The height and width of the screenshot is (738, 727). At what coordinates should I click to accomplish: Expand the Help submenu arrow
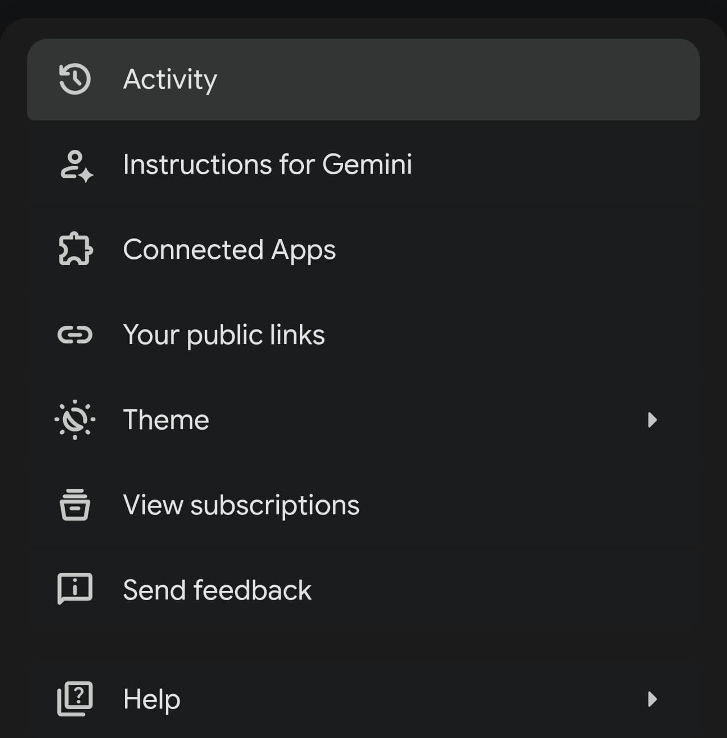652,699
